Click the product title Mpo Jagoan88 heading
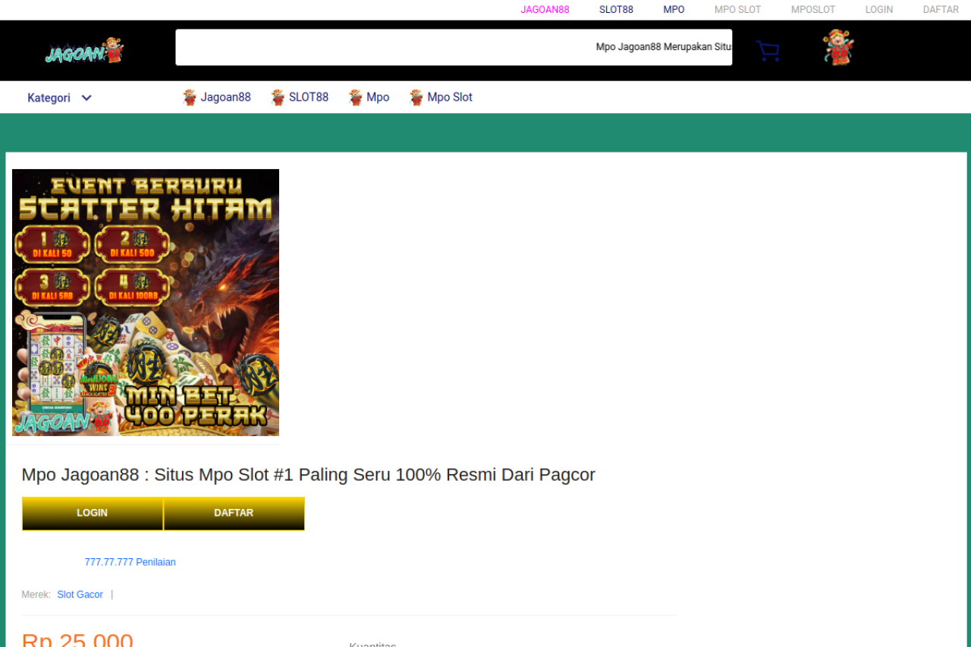Viewport: 971px width, 647px height. click(x=308, y=475)
